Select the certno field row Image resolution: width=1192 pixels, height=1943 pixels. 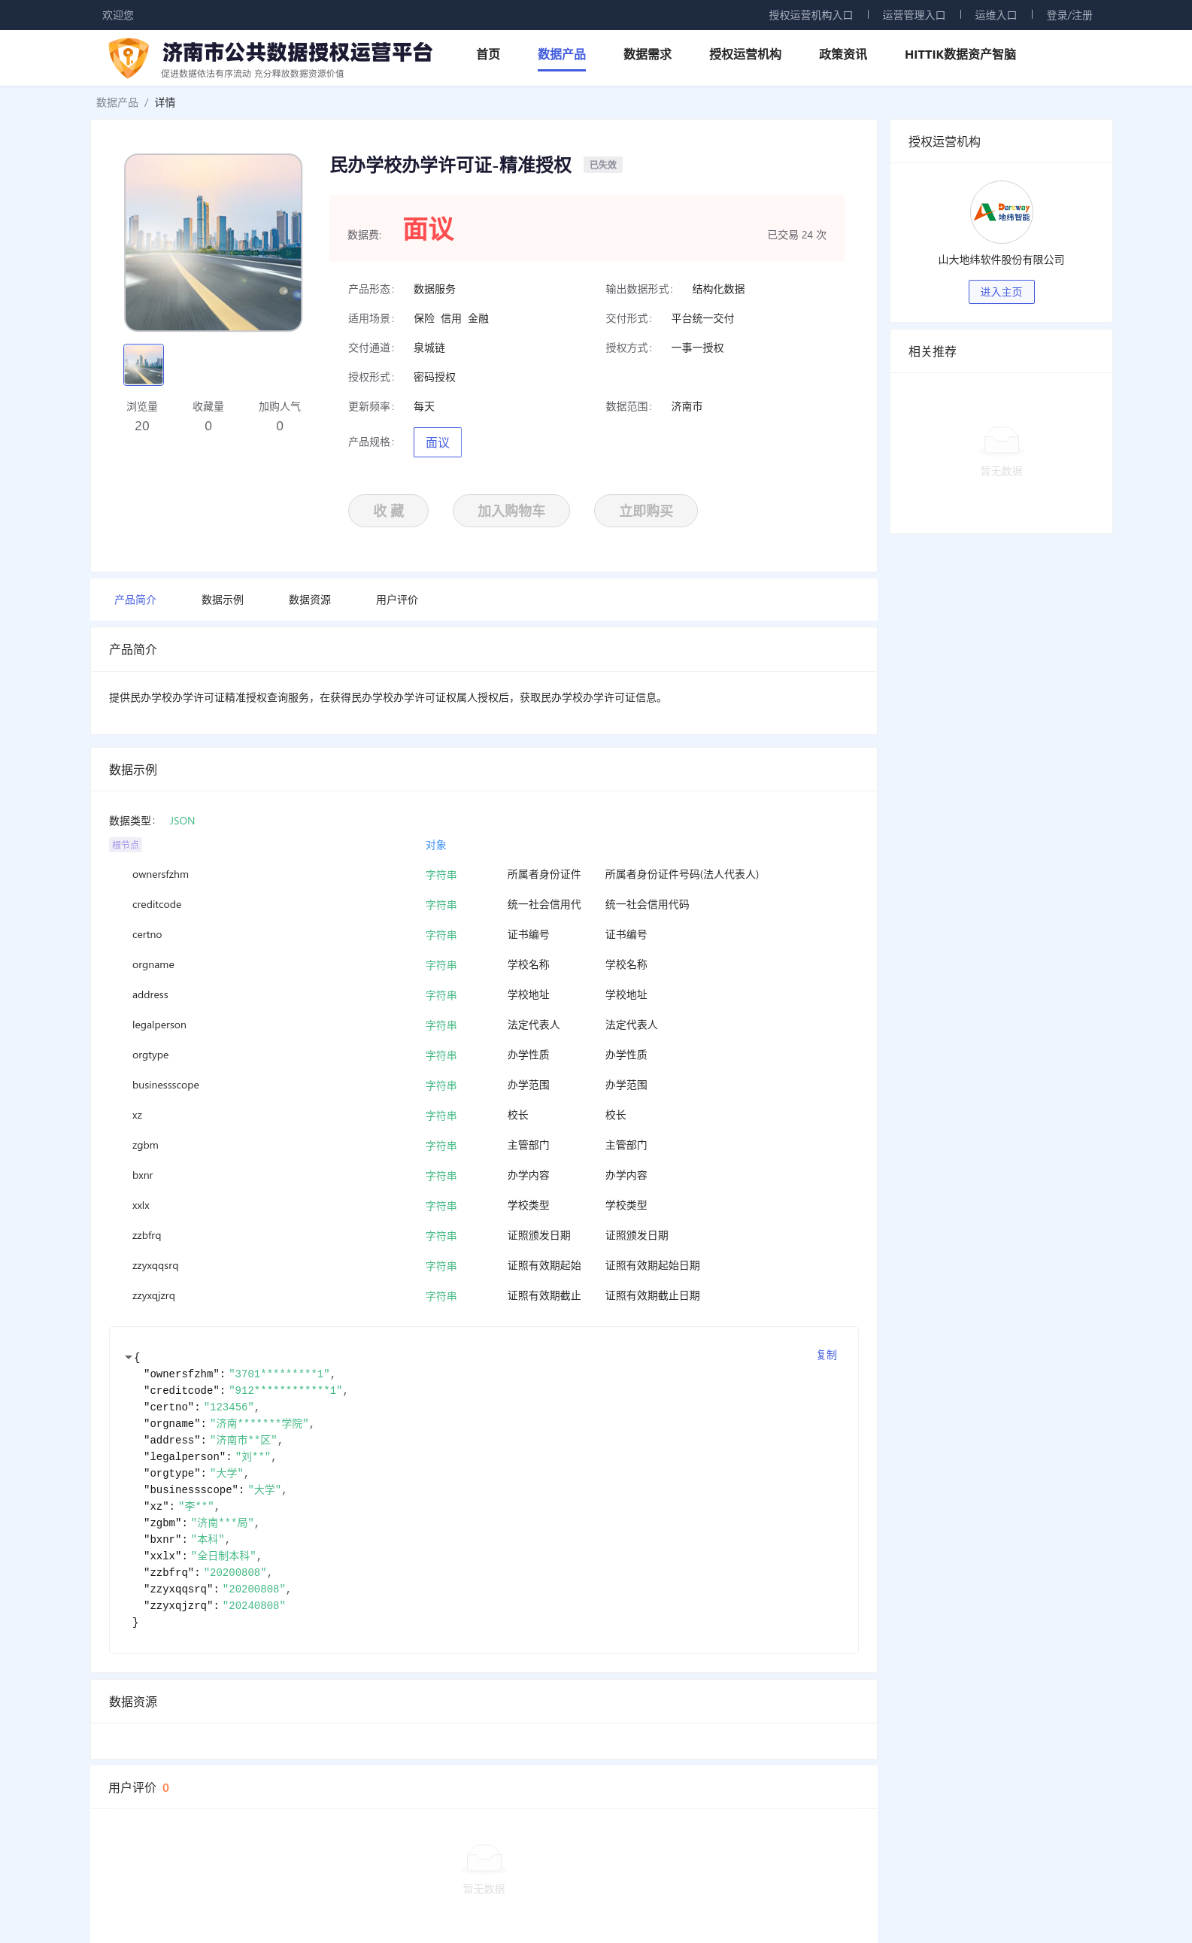(x=484, y=934)
